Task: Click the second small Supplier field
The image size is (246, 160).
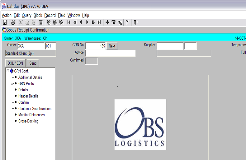Action: 191,46
